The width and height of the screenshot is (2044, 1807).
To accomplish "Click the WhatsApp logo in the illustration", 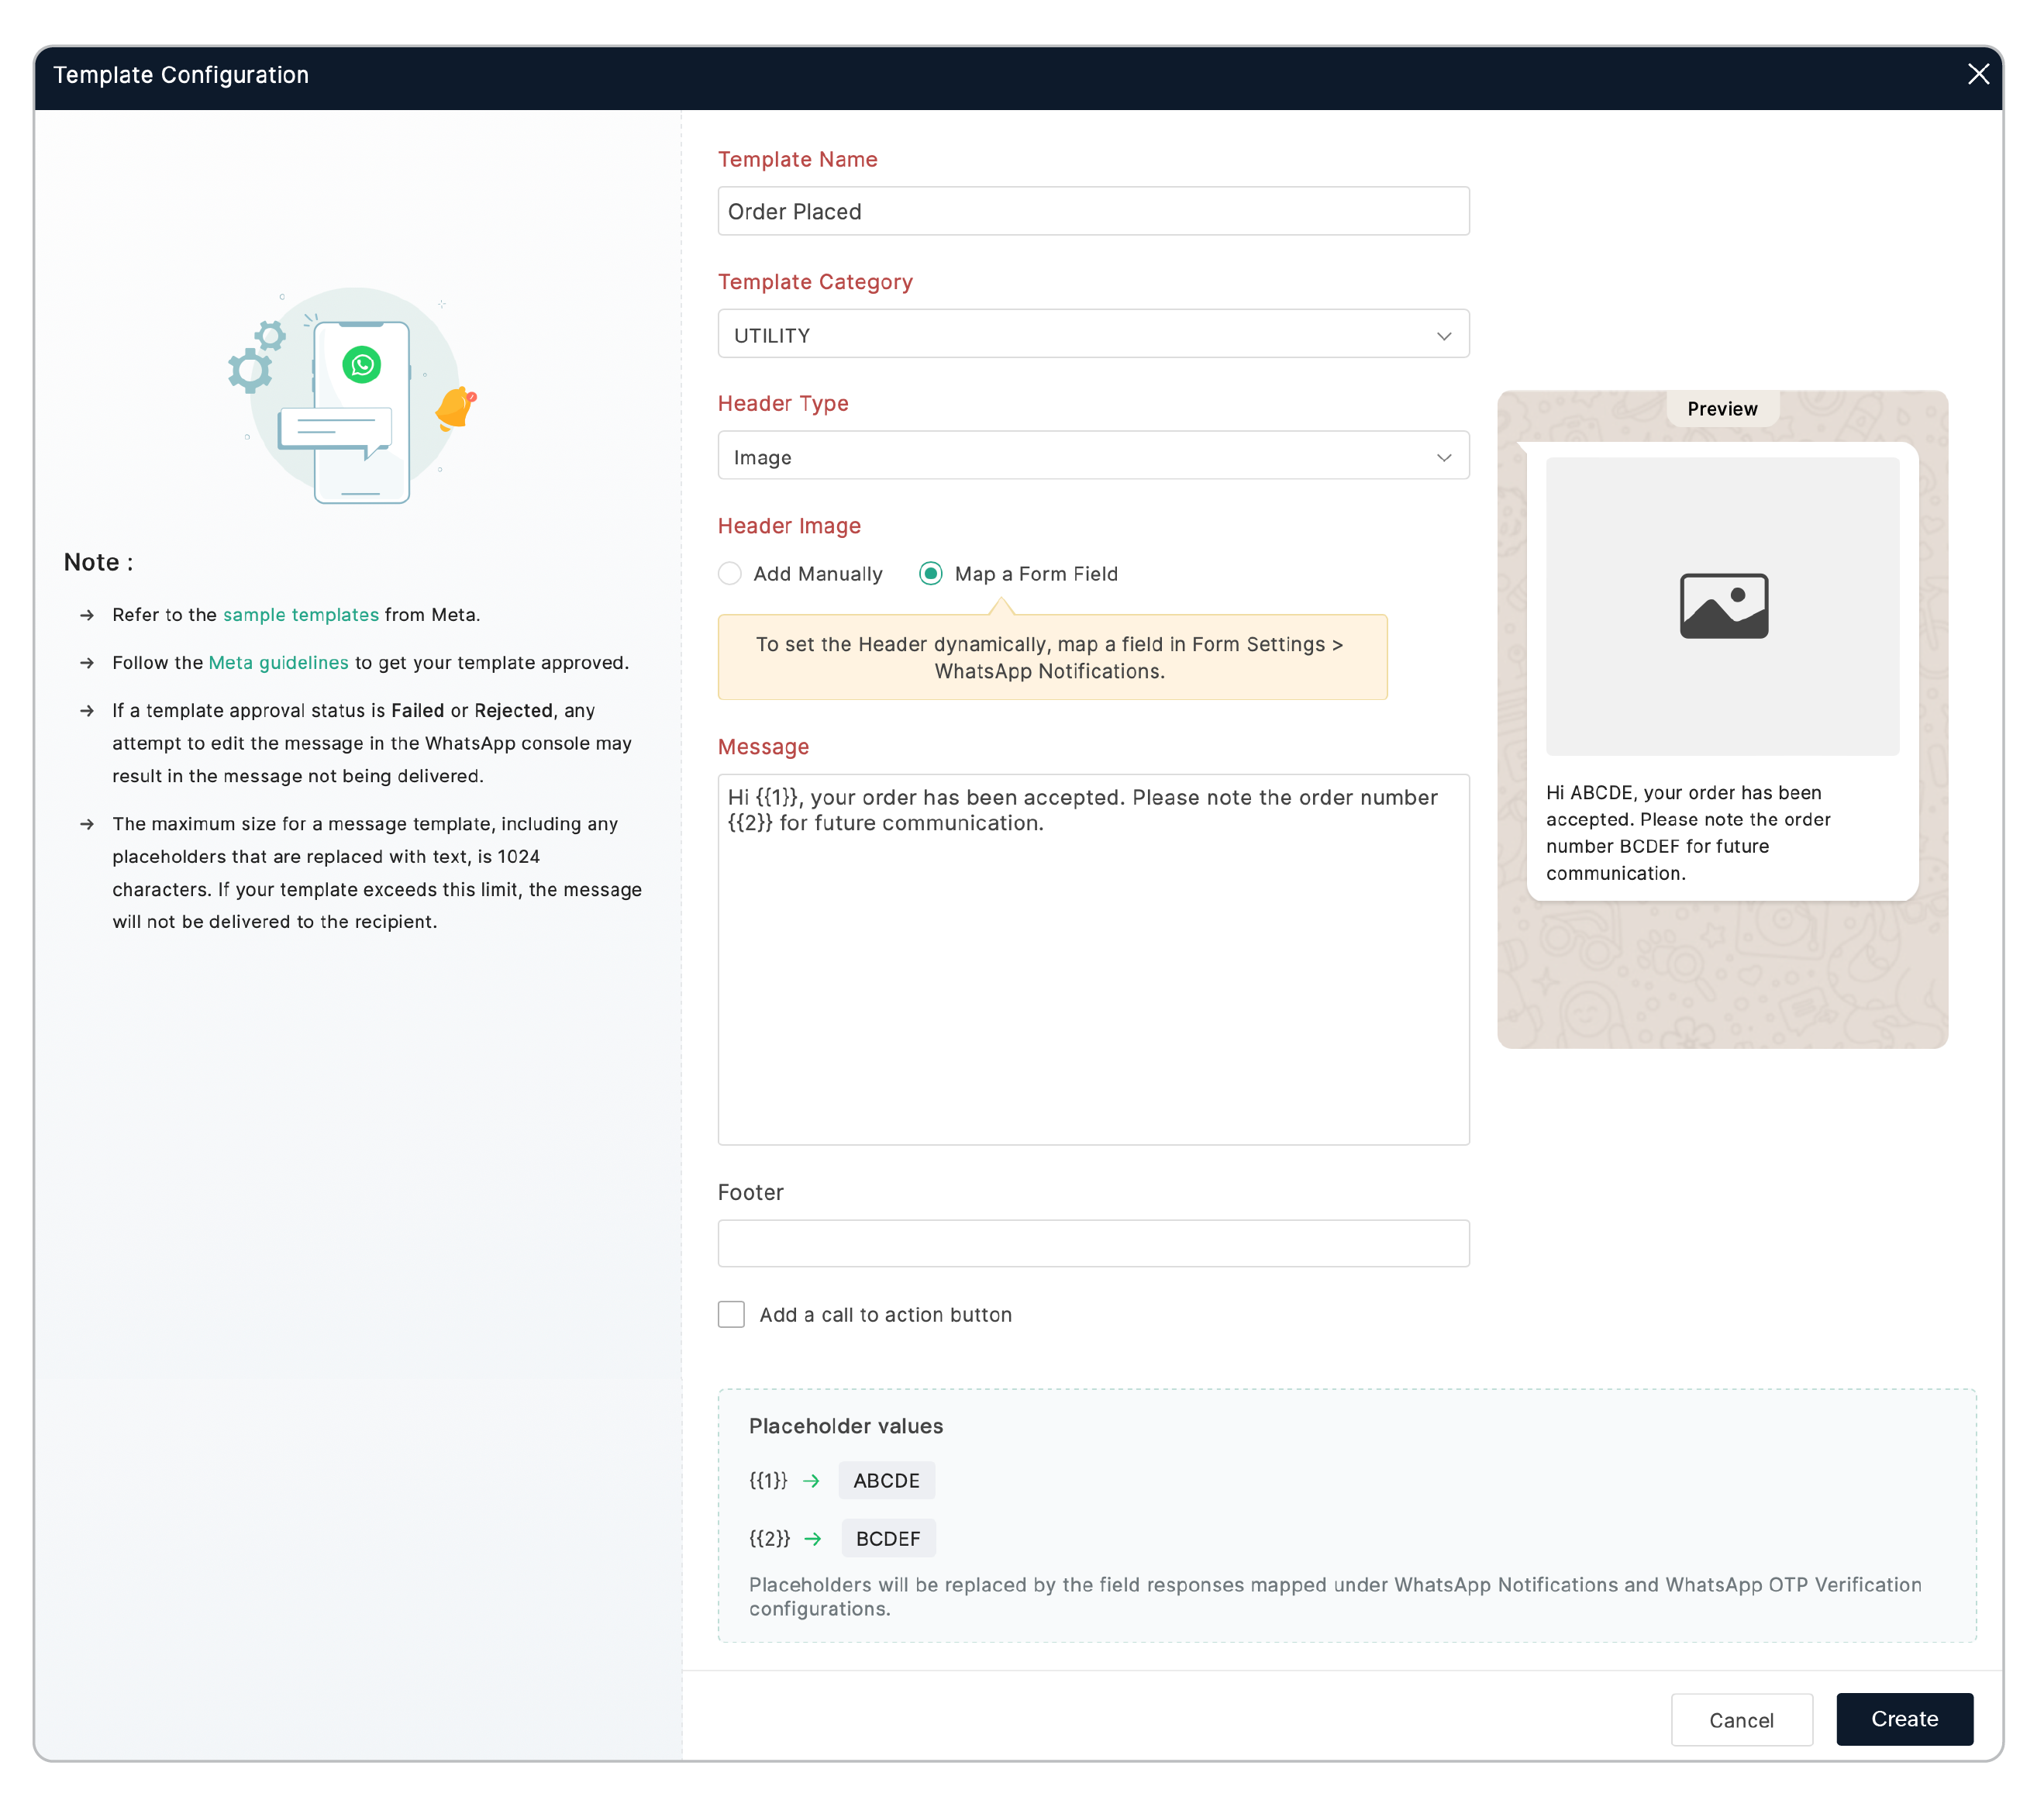I will 361,365.
